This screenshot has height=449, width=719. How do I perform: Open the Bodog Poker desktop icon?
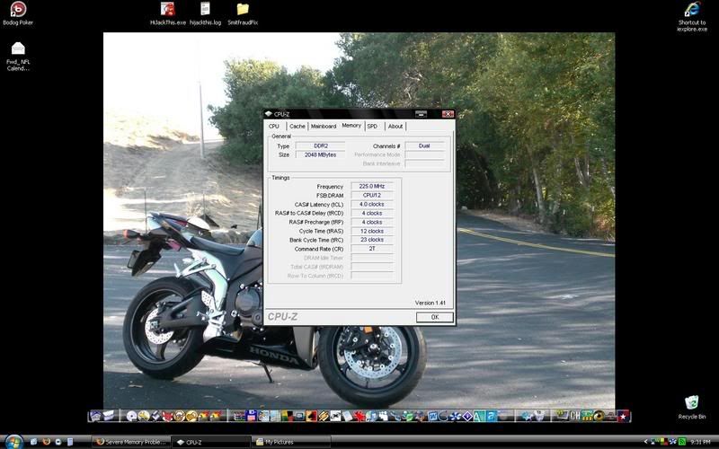[17, 10]
